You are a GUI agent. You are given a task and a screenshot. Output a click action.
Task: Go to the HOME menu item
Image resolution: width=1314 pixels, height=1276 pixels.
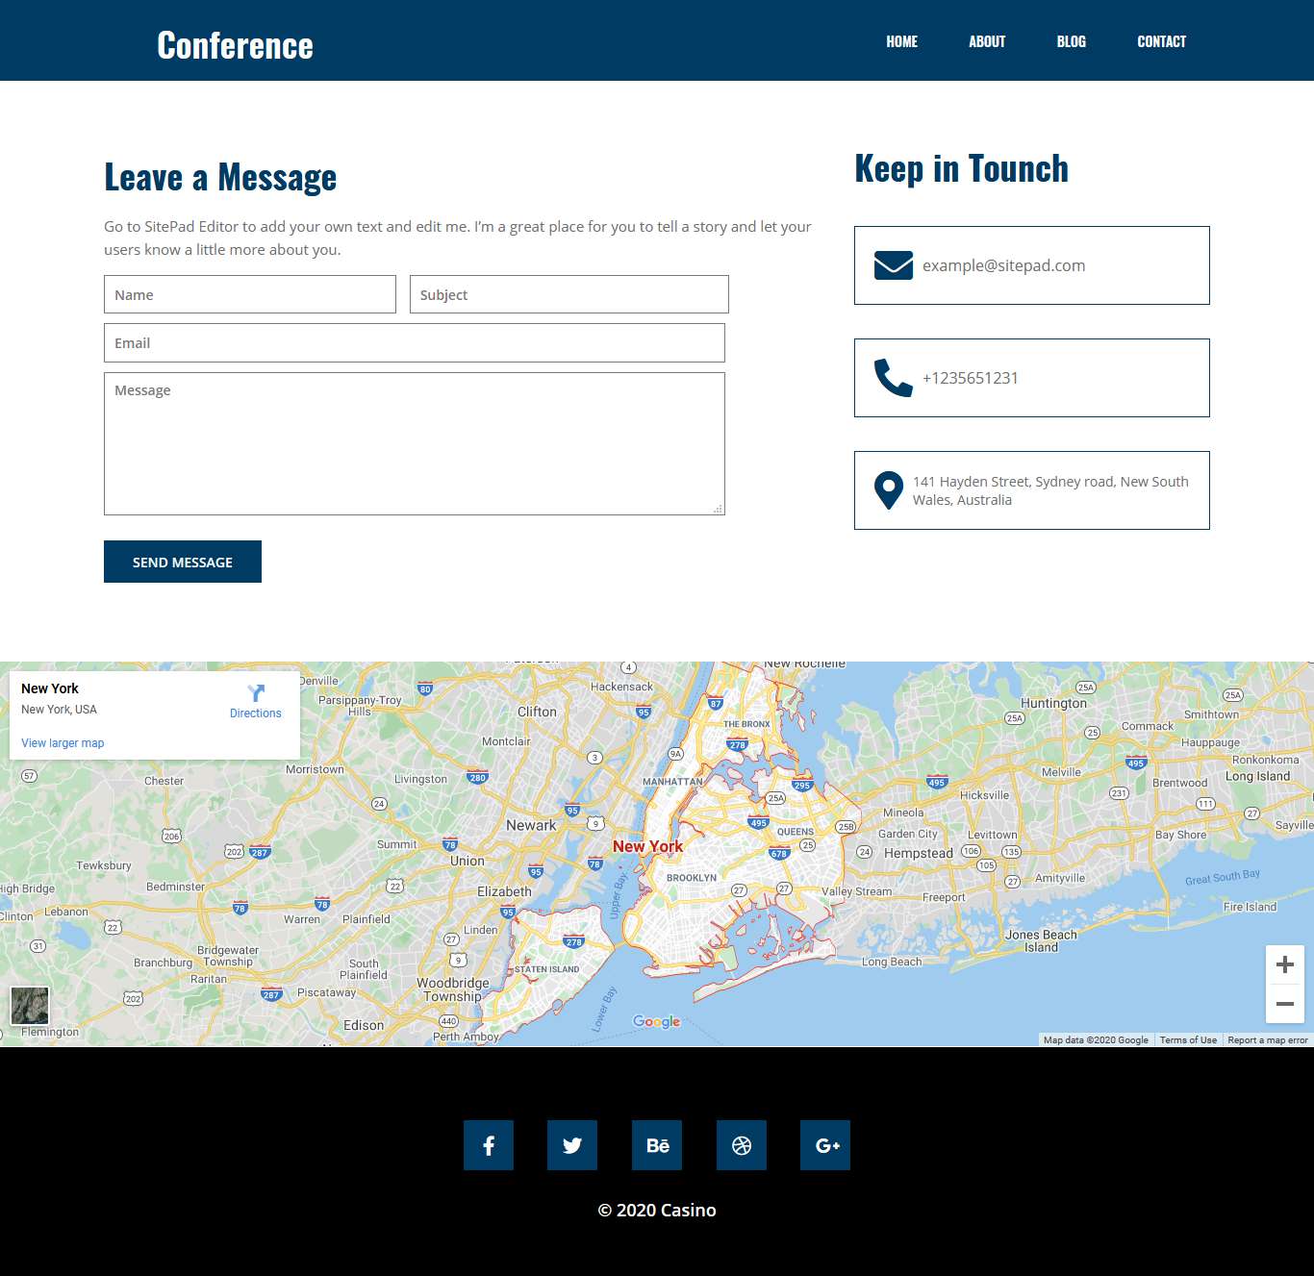click(x=901, y=41)
